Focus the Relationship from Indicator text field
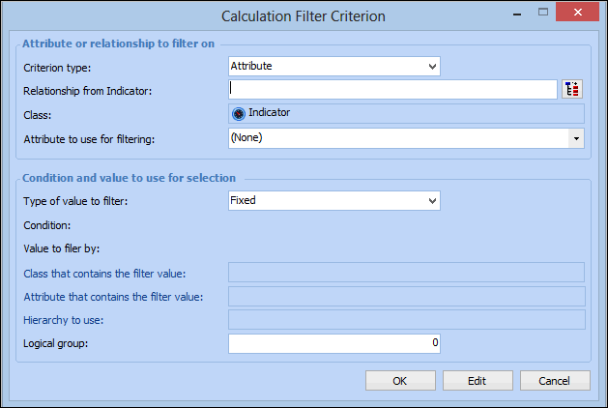 tap(391, 90)
